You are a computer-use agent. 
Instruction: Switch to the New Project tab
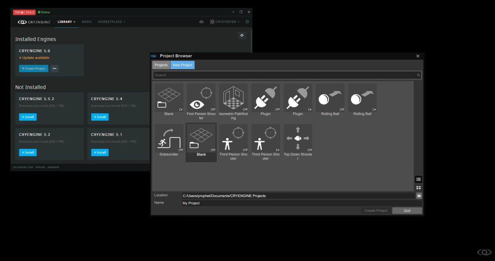tap(183, 65)
